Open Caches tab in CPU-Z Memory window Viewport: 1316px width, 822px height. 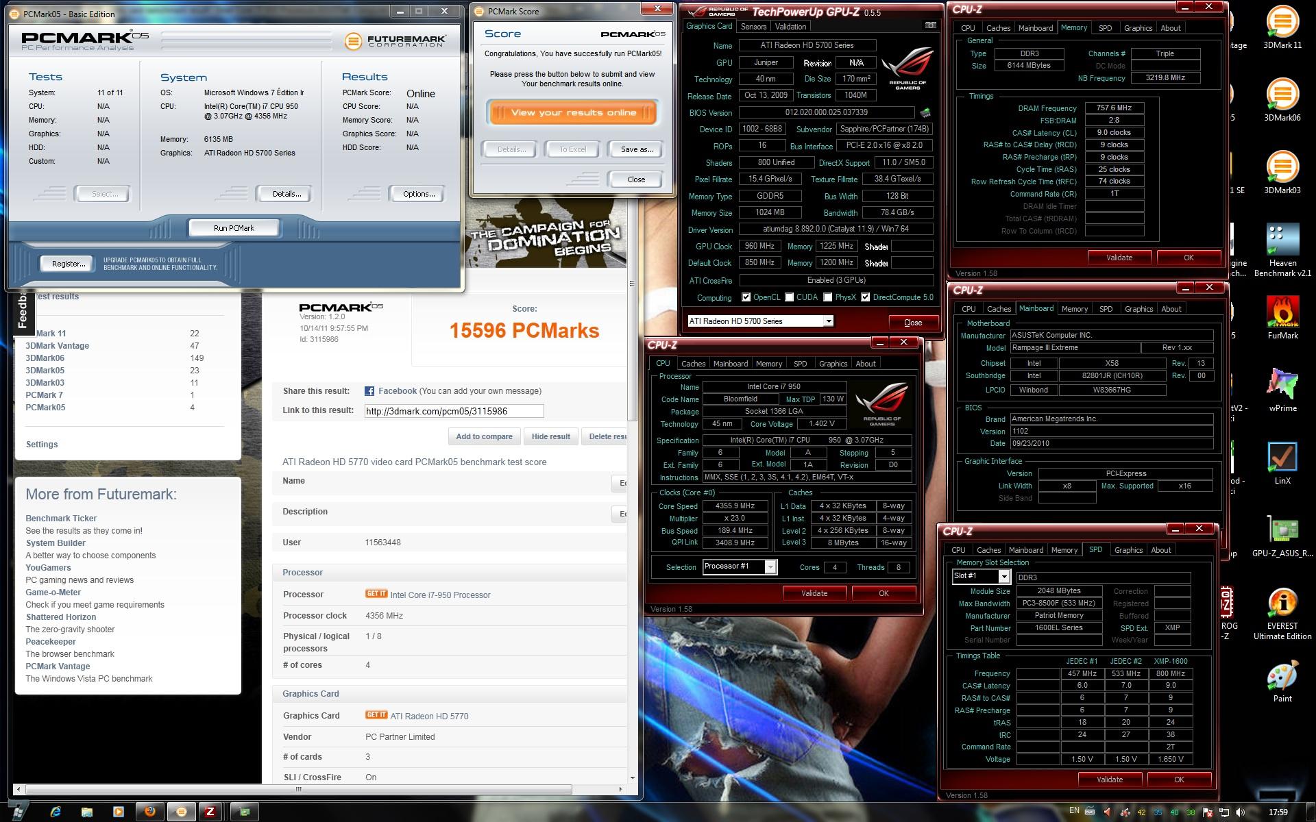[998, 28]
